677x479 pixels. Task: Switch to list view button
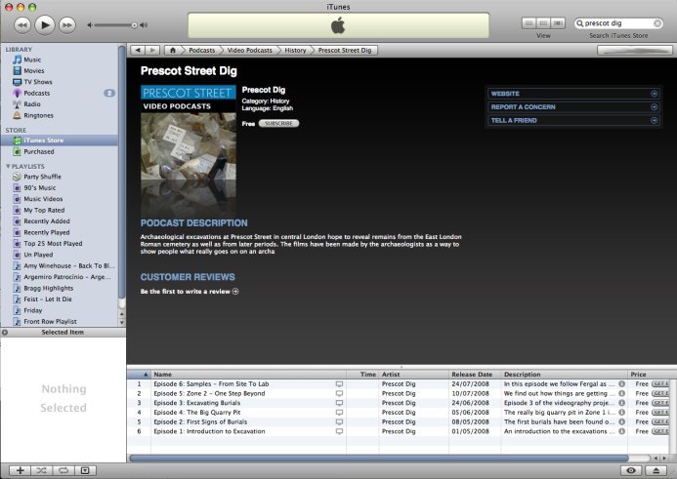pyautogui.click(x=529, y=23)
